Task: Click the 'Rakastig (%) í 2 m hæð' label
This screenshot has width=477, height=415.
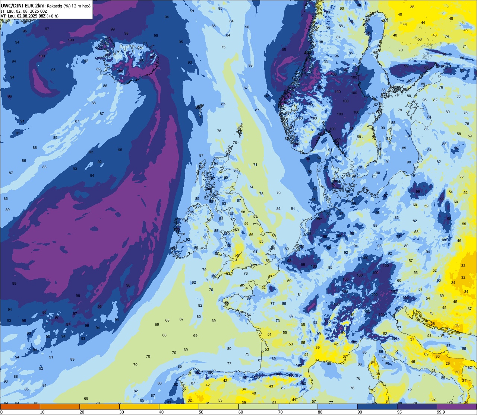Action: pos(69,6)
